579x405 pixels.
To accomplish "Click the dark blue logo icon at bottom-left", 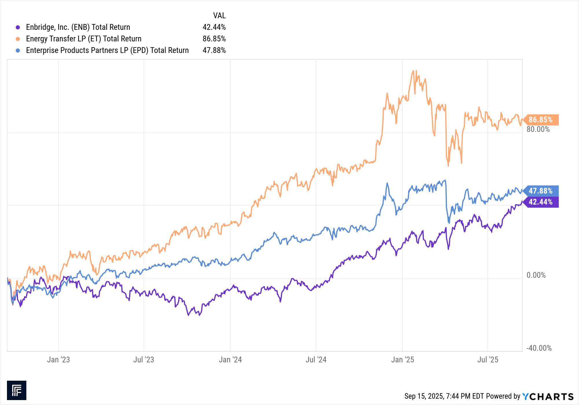I will [x=17, y=390].
